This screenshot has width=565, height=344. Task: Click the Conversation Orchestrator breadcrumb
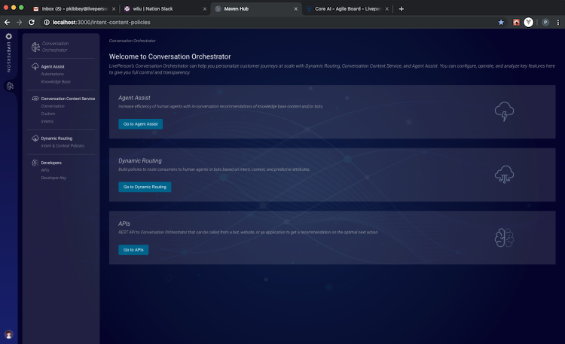tap(133, 41)
